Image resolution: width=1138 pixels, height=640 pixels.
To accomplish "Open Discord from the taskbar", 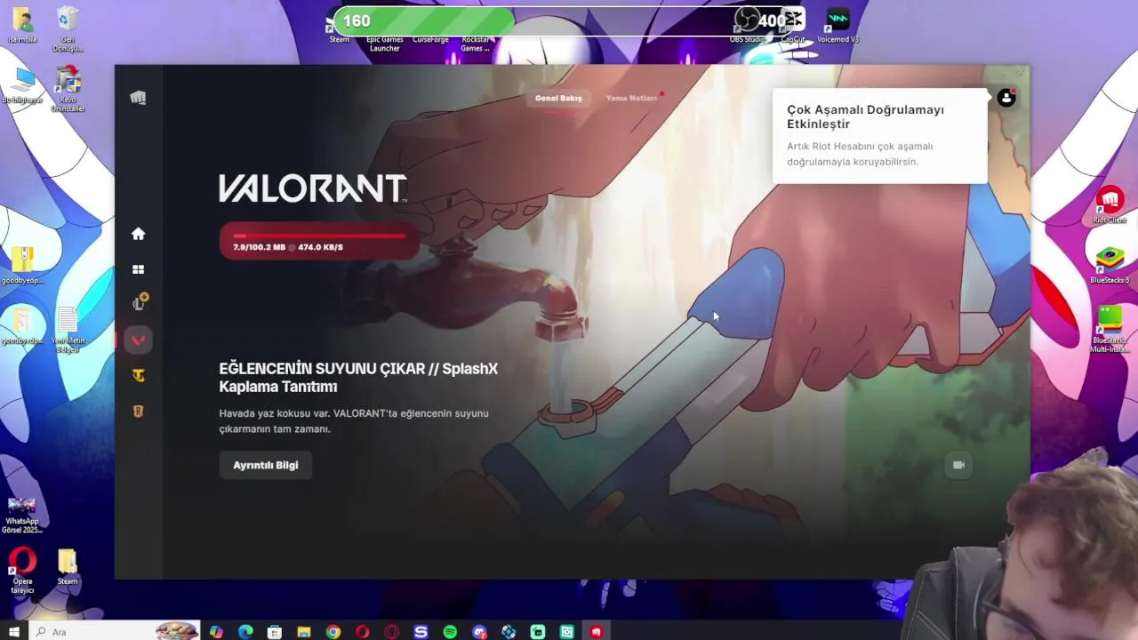I will [479, 632].
